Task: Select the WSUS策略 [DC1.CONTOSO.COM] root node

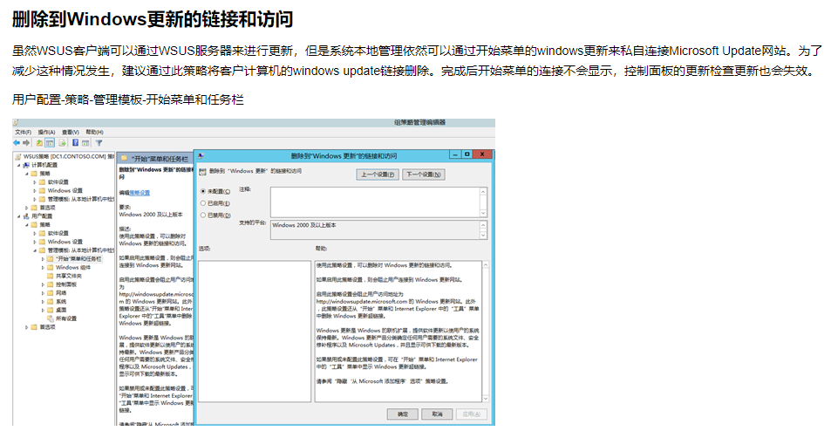Action: tap(69, 157)
